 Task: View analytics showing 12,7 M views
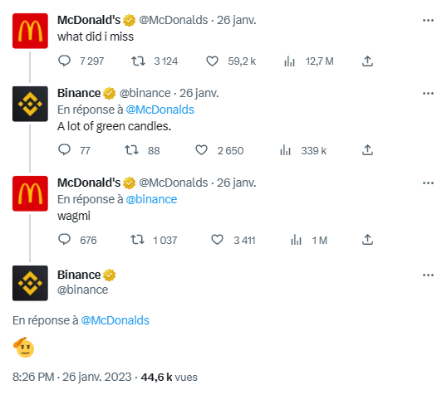[x=289, y=61]
